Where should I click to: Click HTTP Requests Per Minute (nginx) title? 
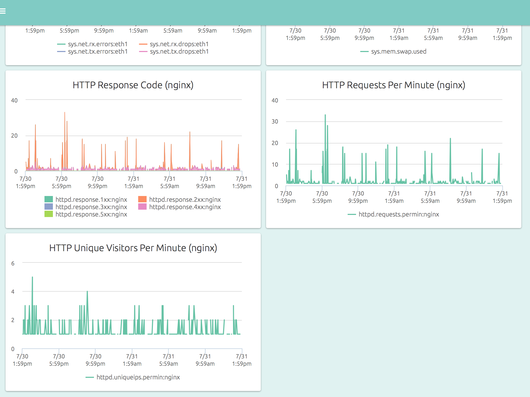pos(393,85)
